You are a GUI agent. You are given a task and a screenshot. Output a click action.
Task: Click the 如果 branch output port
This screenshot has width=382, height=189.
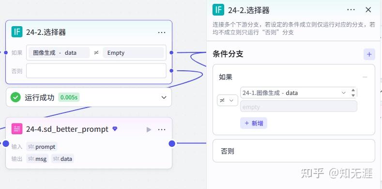coord(171,52)
